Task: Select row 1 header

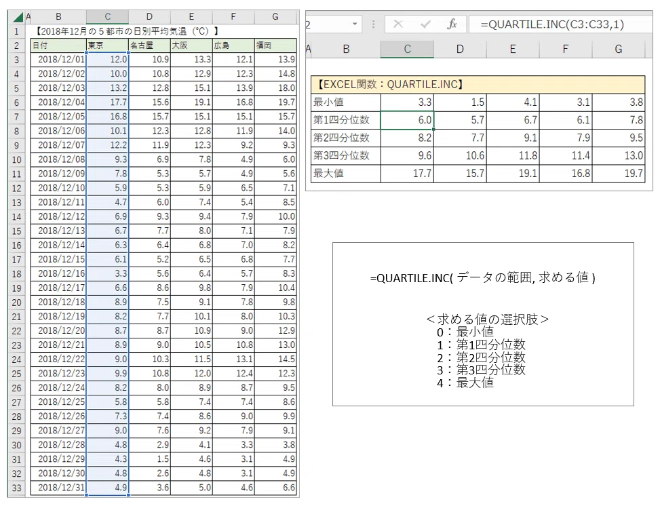Action: (x=16, y=31)
